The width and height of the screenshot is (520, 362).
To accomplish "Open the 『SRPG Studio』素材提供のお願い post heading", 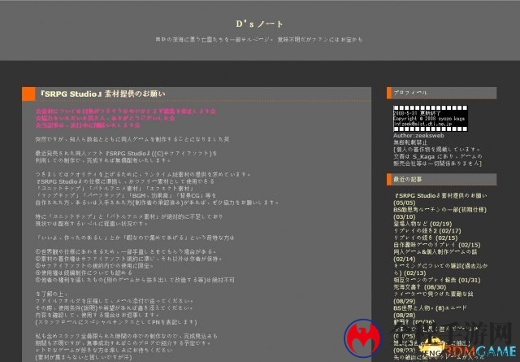I will (x=102, y=94).
